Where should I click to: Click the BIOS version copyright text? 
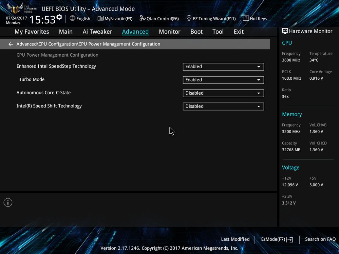[x=169, y=248]
